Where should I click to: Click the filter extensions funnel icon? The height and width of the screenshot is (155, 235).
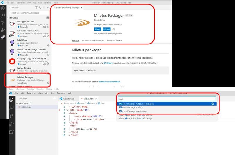[x=36, y=8]
